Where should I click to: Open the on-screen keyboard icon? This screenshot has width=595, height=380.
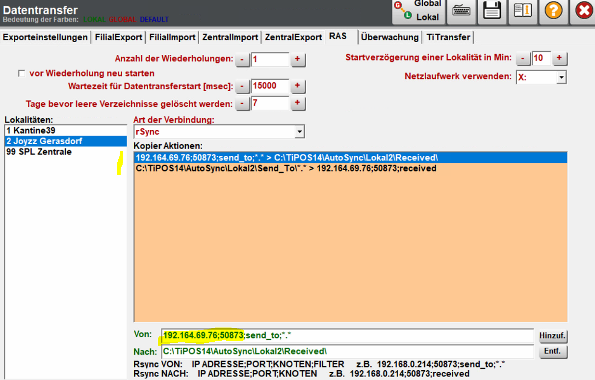[x=462, y=11]
